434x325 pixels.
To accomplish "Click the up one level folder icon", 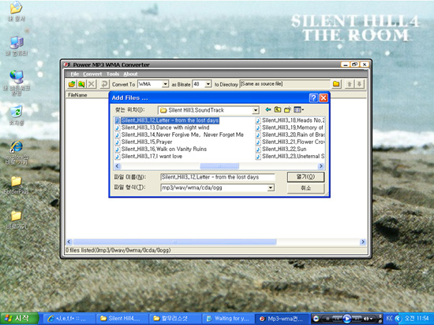I will coord(278,109).
